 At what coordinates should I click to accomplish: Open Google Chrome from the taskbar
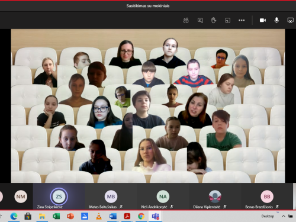141,216
